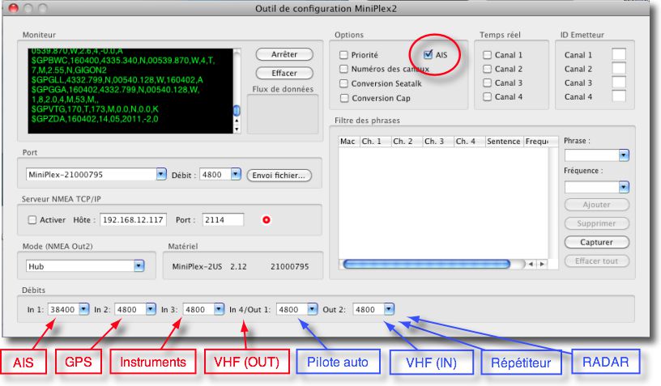Click the Arrêter button
Screen dimensions: 661x386
(x=284, y=54)
